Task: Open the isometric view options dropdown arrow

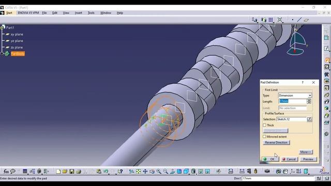Action: [189, 174]
